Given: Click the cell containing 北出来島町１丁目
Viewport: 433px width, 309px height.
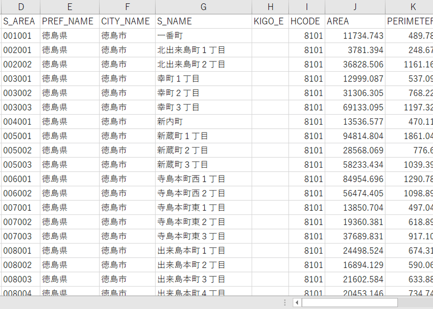Looking at the screenshot, I should 203,50.
